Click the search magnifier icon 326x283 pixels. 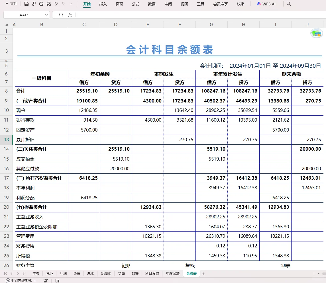coord(289,4)
